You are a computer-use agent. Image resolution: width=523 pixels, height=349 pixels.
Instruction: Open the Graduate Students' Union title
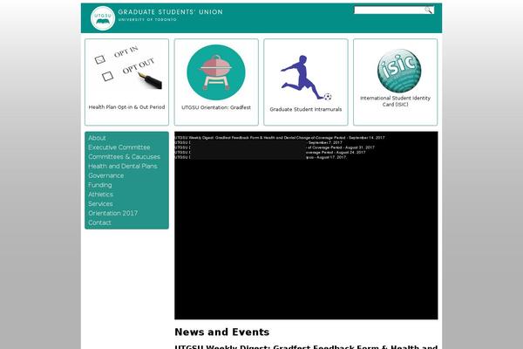171,12
